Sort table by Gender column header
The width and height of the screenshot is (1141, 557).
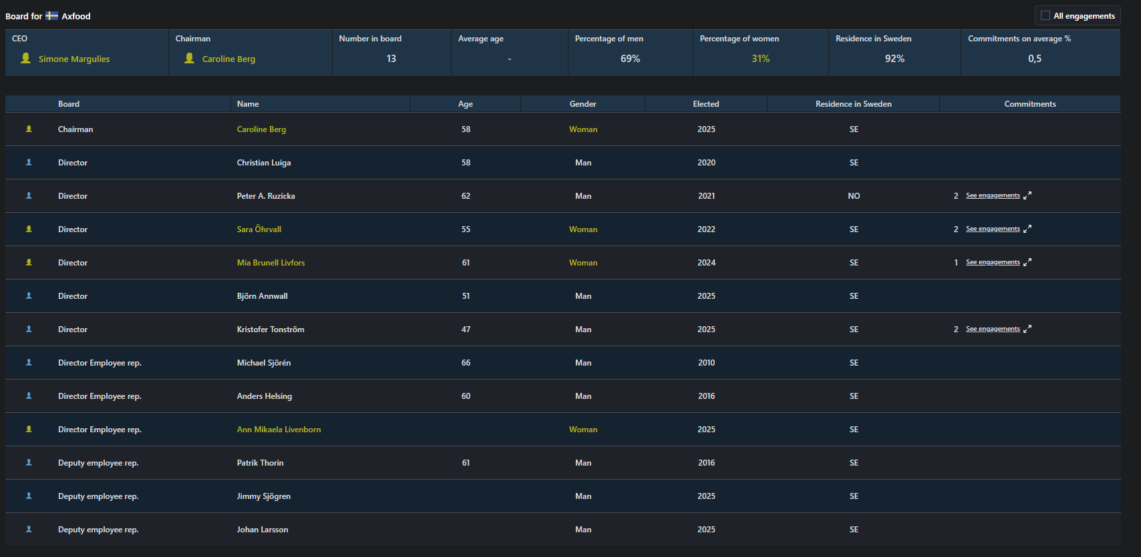pyautogui.click(x=583, y=104)
